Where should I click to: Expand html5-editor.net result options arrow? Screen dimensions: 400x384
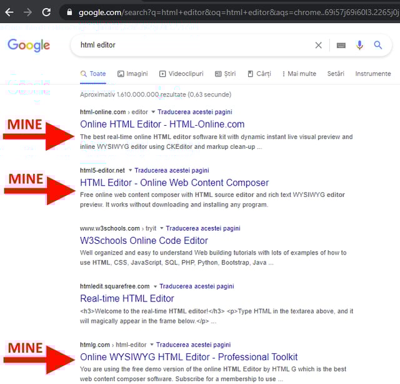[130, 170]
